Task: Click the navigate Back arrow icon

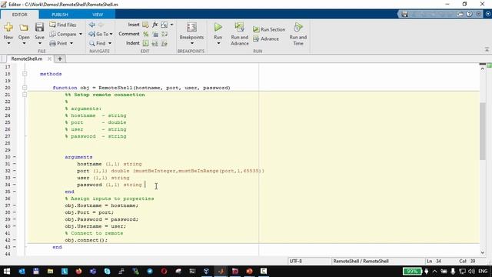Action: [92, 25]
